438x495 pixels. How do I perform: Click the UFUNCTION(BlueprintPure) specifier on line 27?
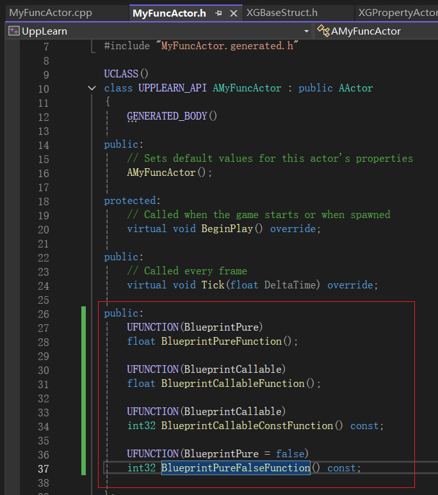click(195, 327)
